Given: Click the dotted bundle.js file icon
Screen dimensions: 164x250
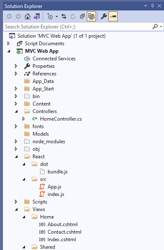Looking at the screenshot, I should (42, 172).
